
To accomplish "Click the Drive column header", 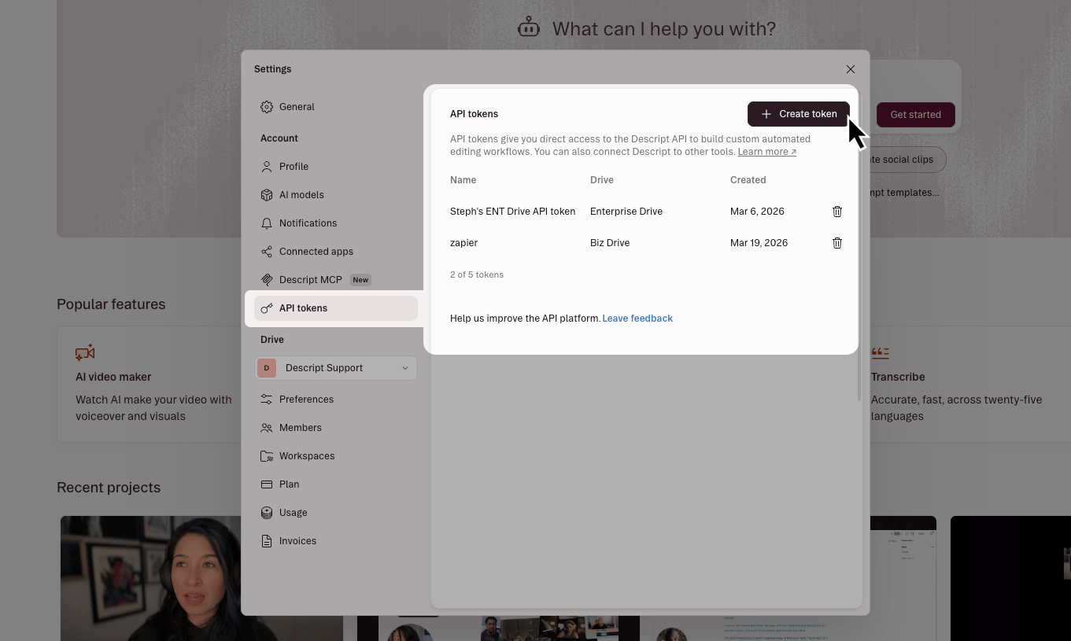I will (602, 180).
